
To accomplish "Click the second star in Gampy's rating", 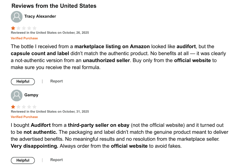I will click(x=18, y=107).
